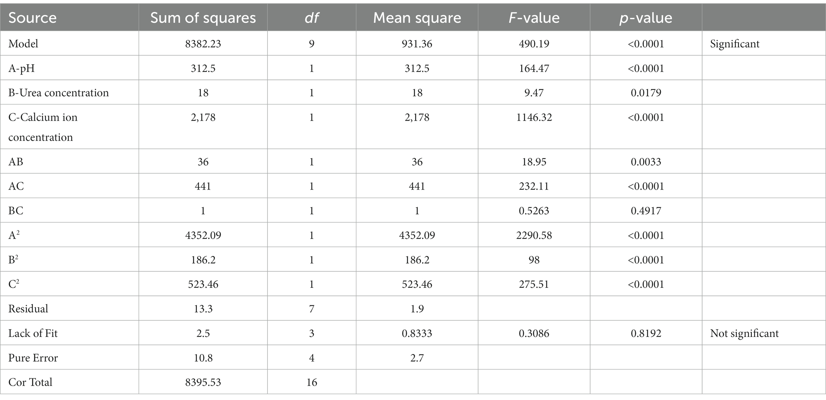Viewport: 826px width, 400px height.
Task: Click the Significant cell in Model row
Action: [x=735, y=44]
